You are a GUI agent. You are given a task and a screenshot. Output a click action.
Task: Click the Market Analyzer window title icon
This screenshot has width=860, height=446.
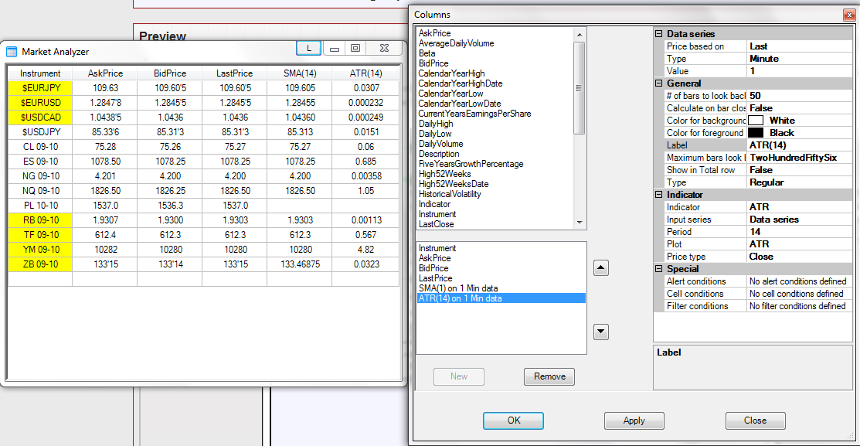(x=12, y=52)
